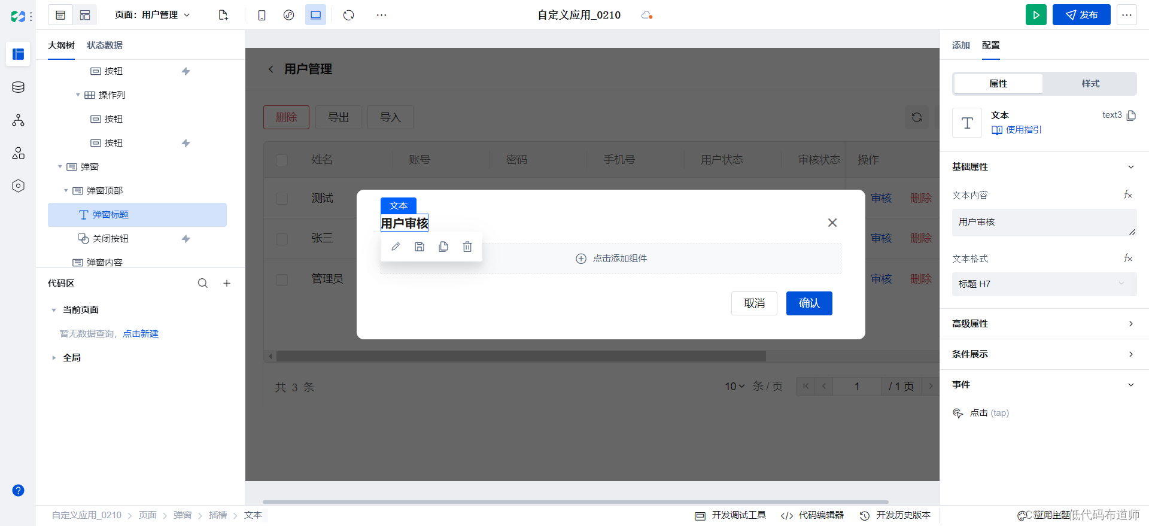Open 开发调试工具 in bottom bar
Viewport: 1149px width, 526px height.
point(730,515)
